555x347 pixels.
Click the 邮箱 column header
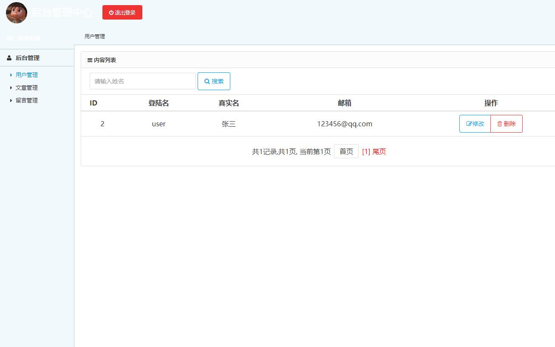coord(345,103)
